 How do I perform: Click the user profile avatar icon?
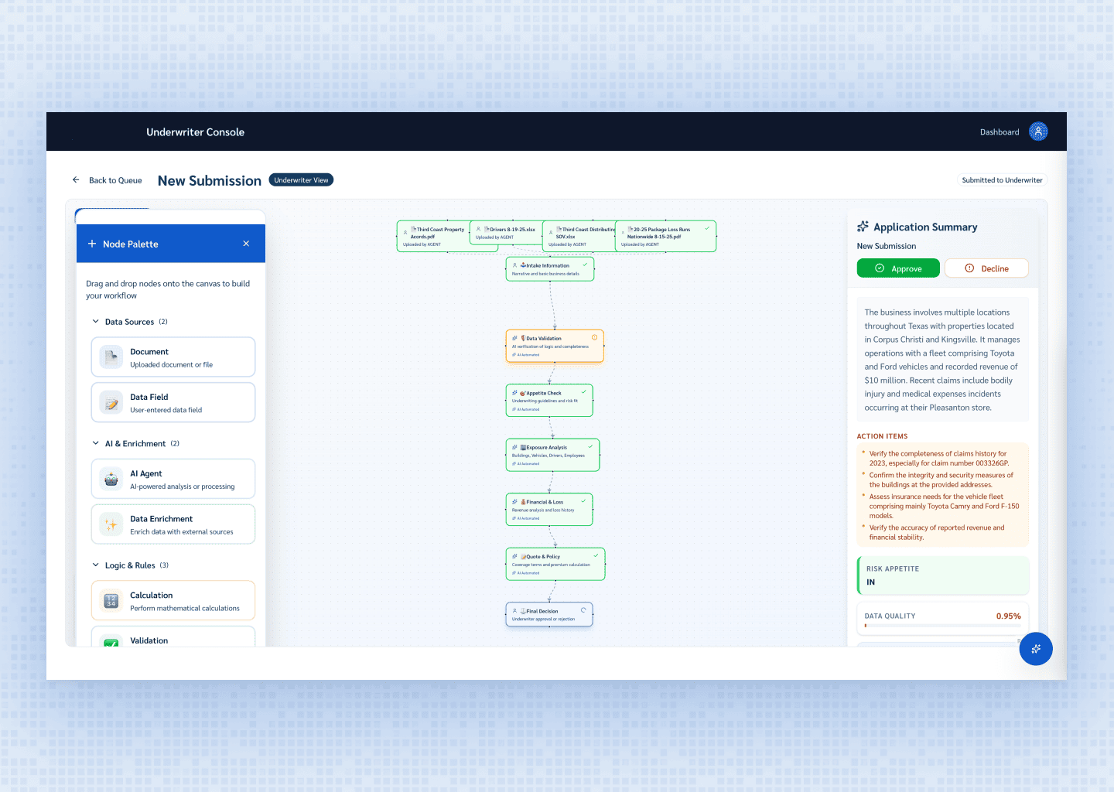(x=1038, y=131)
